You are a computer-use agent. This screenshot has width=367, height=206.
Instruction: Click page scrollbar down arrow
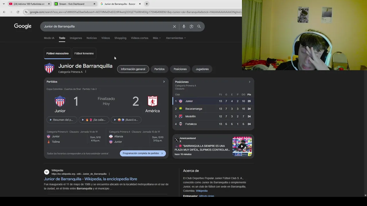(x=365, y=195)
